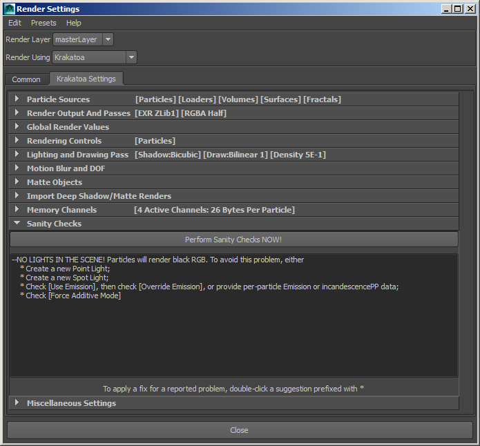This screenshot has width=480, height=446.
Task: Expand the Matte Objects section
Action: point(234,182)
